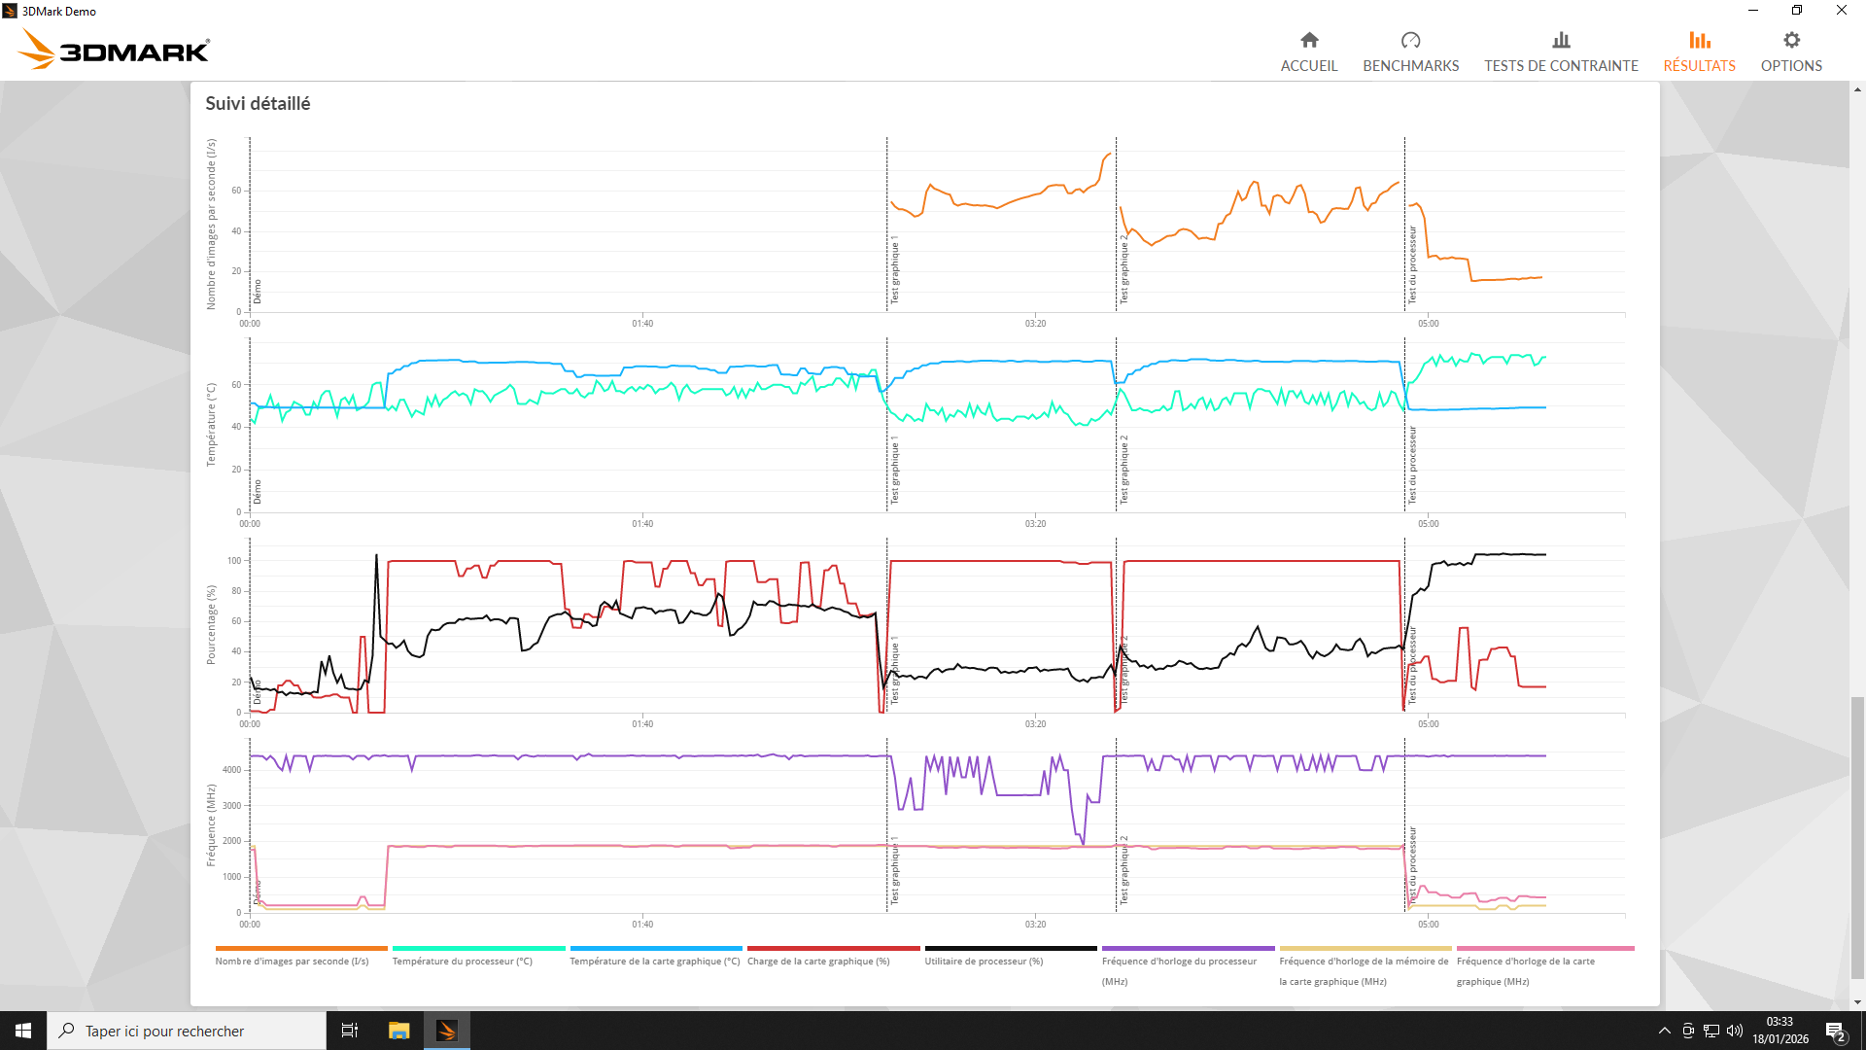Click 3DMark taskbar app icon
1866x1050 pixels.
coord(447,1031)
